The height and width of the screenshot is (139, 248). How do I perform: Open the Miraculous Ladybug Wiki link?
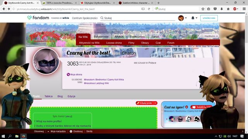[x=96, y=83]
